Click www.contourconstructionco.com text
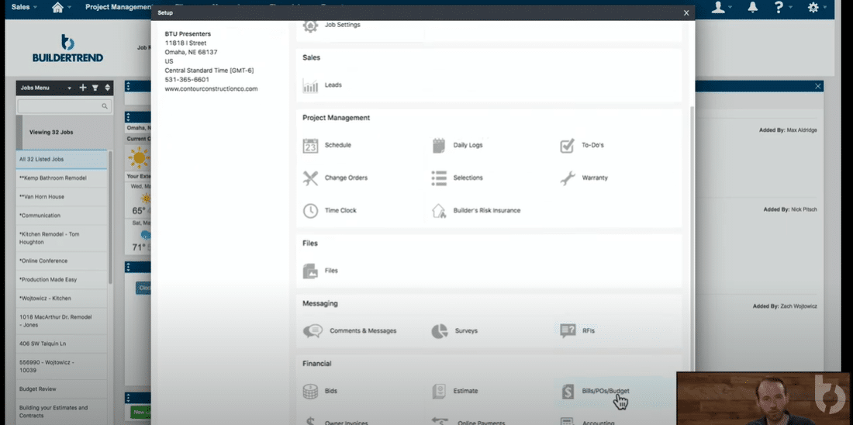This screenshot has width=853, height=425. point(211,88)
